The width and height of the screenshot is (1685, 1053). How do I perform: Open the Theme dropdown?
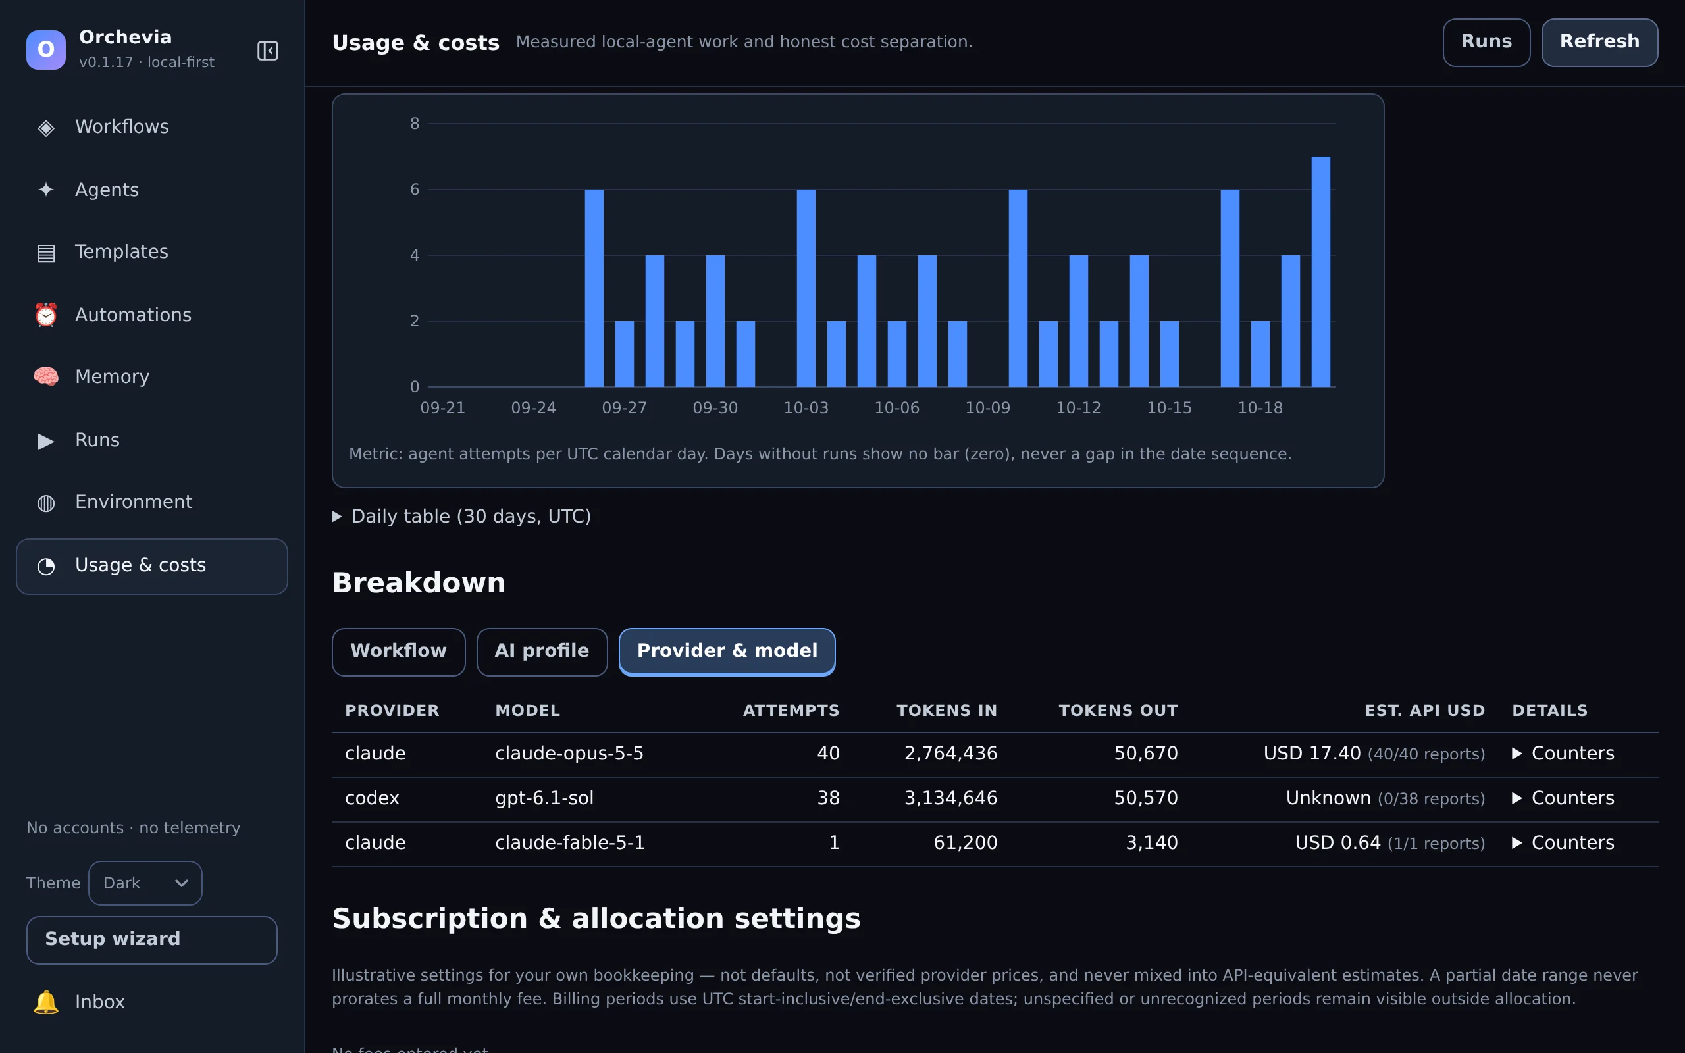point(145,883)
